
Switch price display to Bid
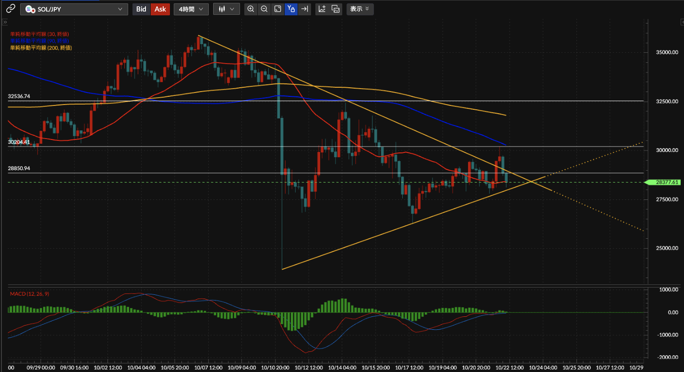pyautogui.click(x=141, y=9)
